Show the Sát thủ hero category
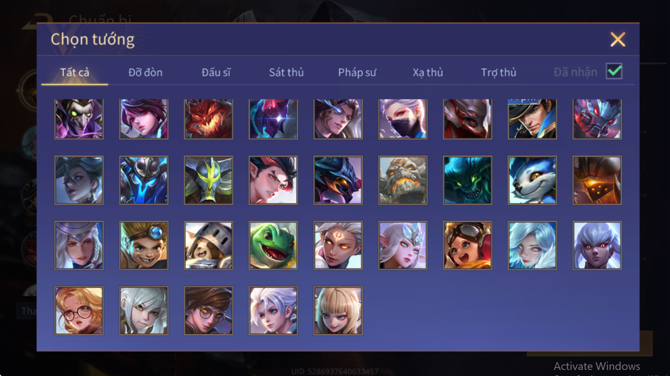 [286, 73]
